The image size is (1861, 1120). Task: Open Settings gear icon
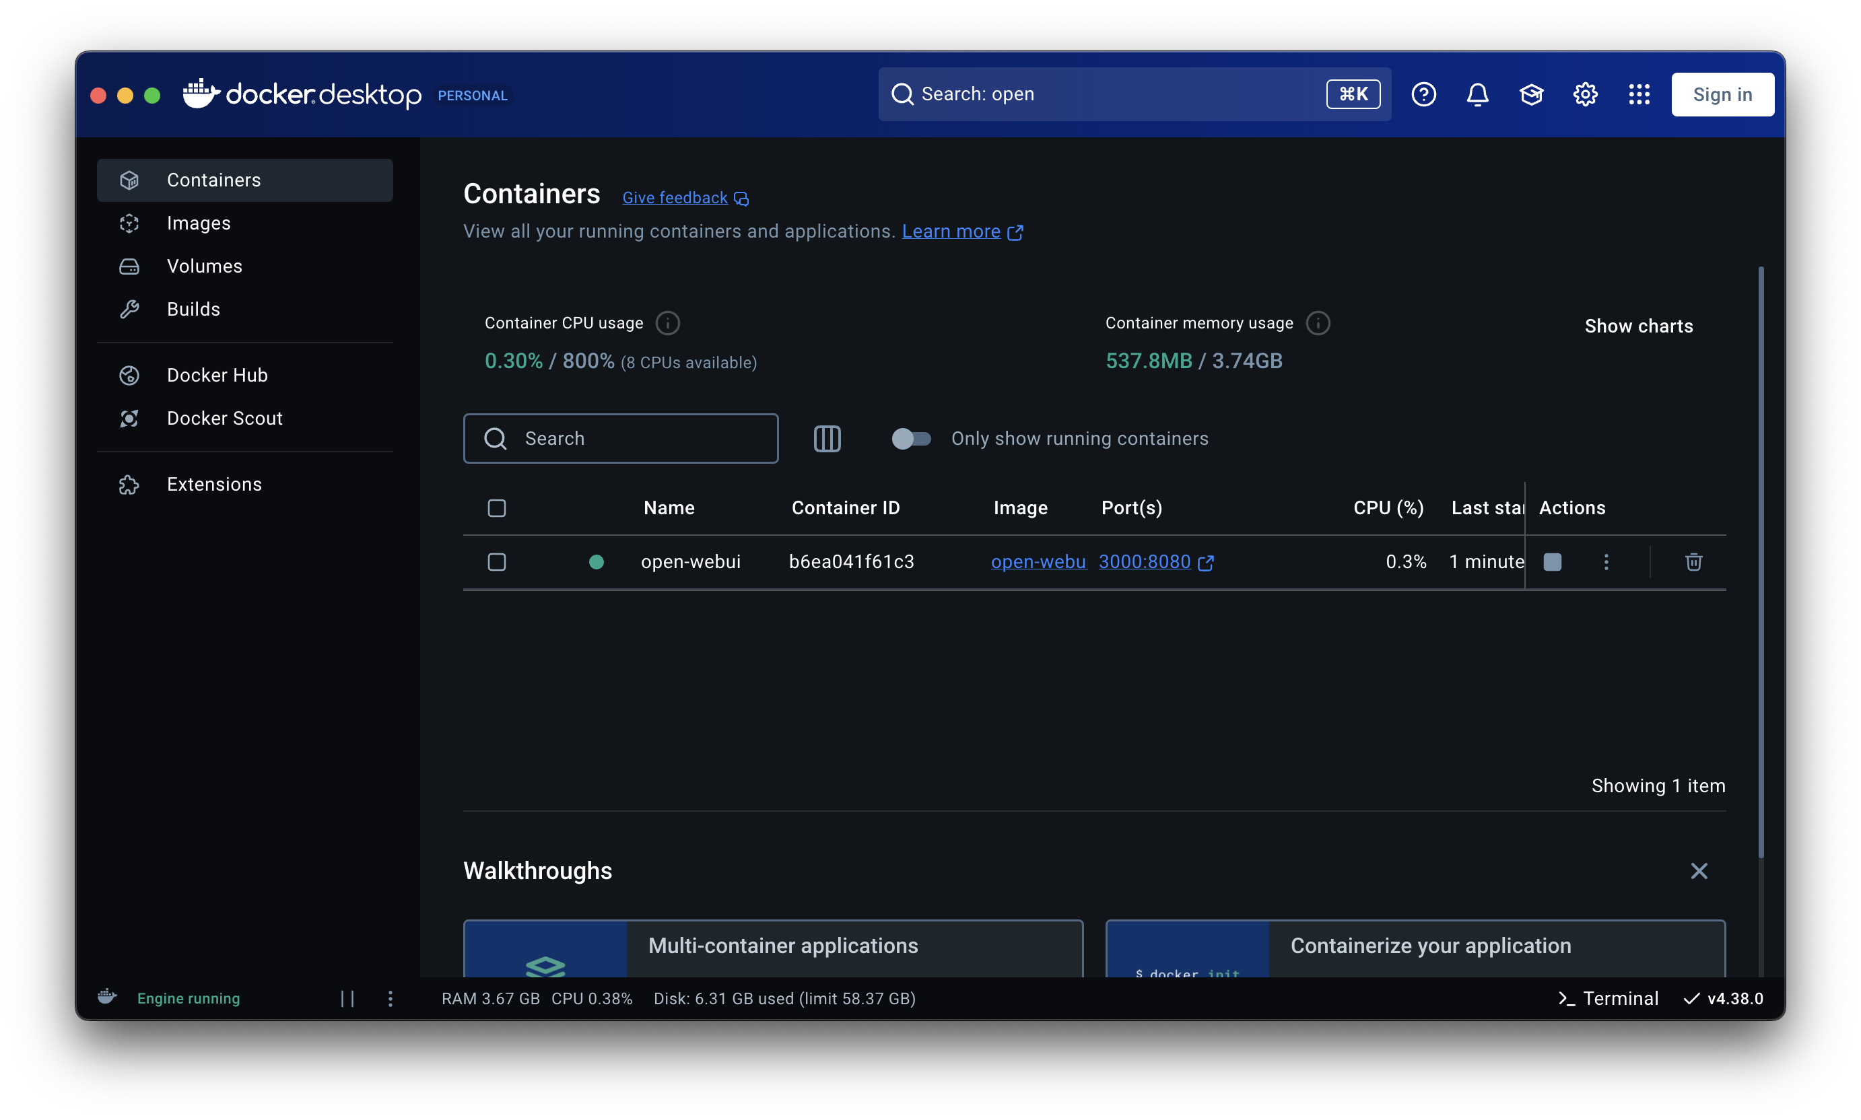(1585, 94)
